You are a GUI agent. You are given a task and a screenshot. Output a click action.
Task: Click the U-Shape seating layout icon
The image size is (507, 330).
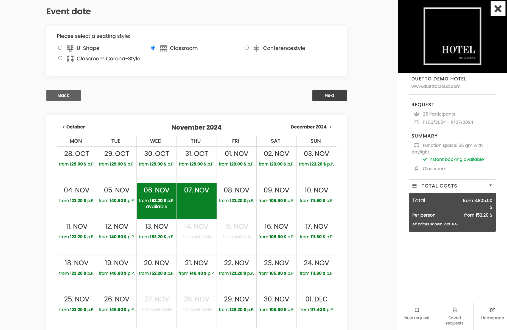(70, 48)
